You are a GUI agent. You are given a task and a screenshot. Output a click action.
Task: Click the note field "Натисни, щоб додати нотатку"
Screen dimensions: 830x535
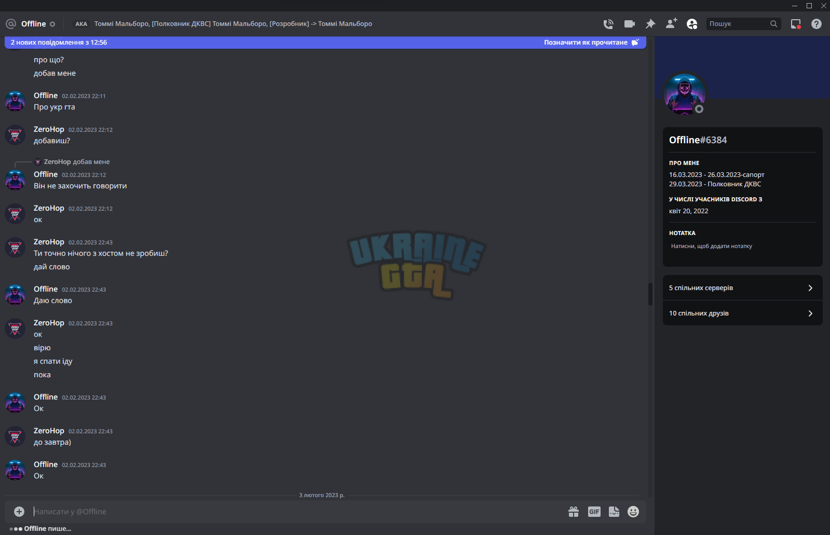point(712,246)
